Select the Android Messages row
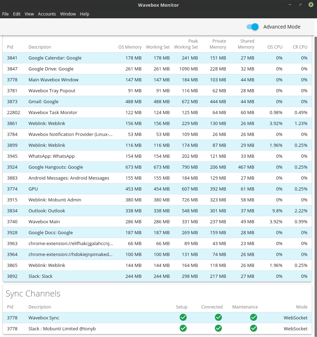The width and height of the screenshot is (317, 337). [x=157, y=178]
